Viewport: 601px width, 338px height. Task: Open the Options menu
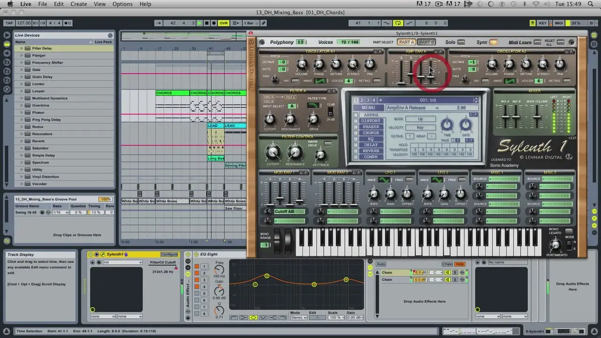tap(123, 4)
